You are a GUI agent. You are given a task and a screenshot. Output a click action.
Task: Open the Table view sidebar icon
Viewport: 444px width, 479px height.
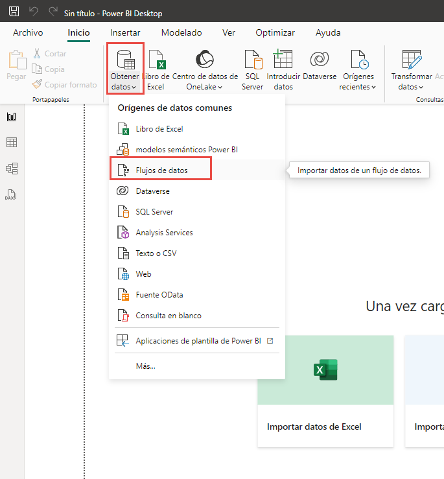12,143
